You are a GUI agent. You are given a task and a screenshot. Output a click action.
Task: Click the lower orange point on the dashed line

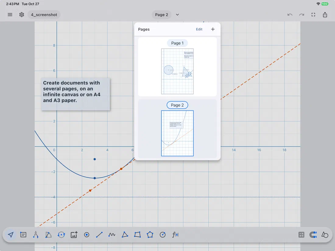90,190
